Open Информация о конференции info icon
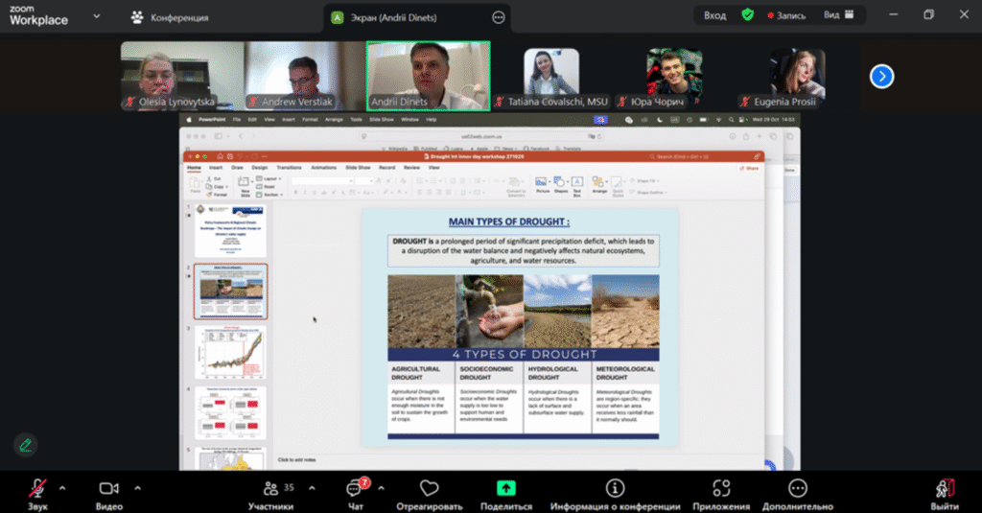 pos(616,489)
